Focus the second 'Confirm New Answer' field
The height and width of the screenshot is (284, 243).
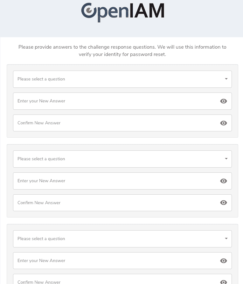[115, 203]
